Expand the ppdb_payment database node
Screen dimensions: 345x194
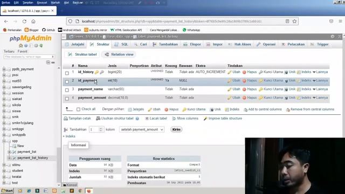pyautogui.click(x=4, y=70)
